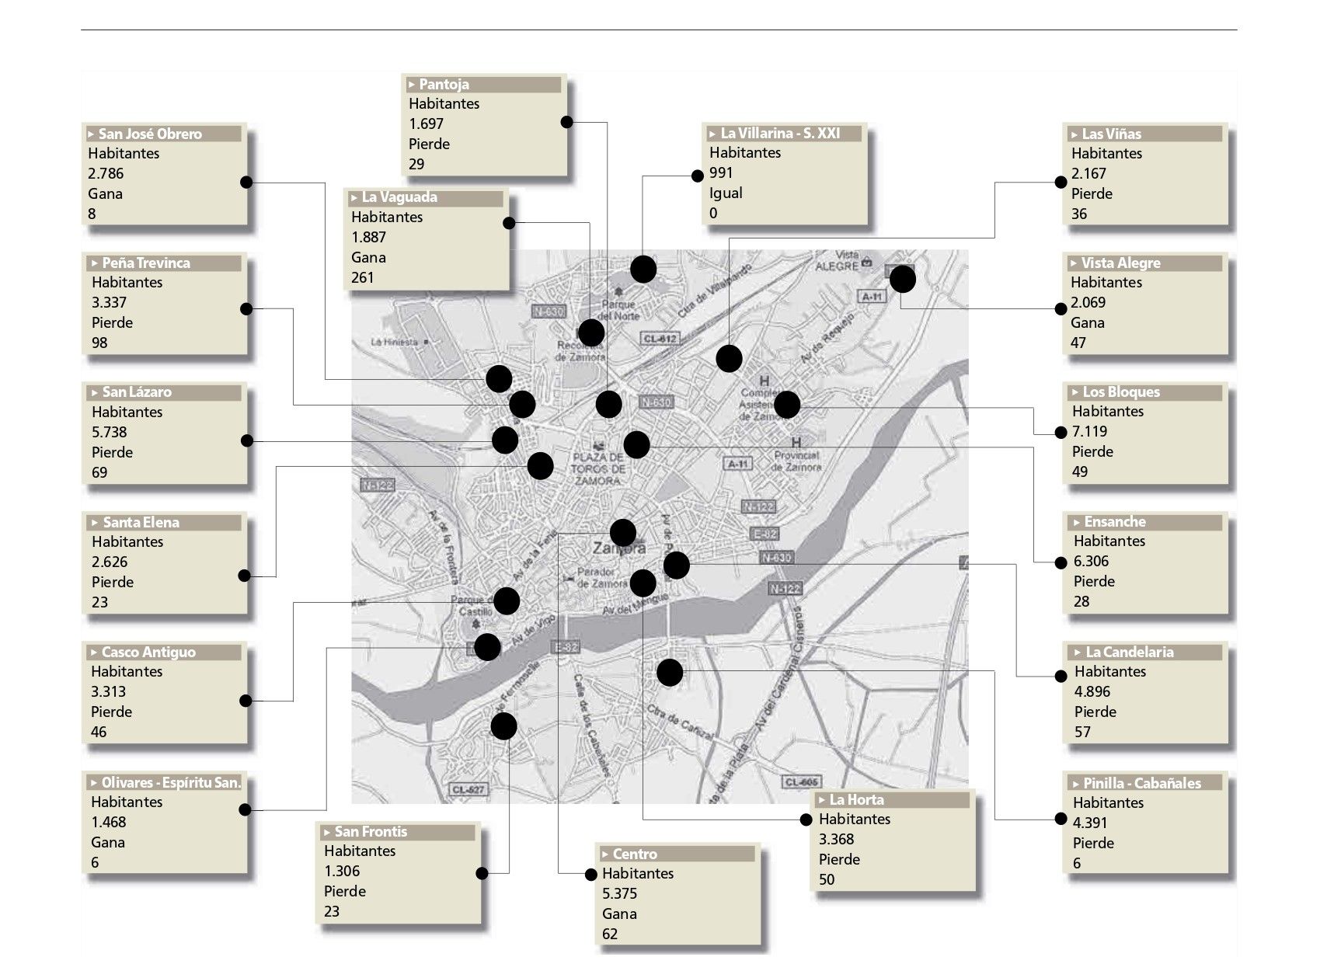Select the 4.896 figure in La Candelaria
The height and width of the screenshot is (971, 1320).
(x=1092, y=691)
